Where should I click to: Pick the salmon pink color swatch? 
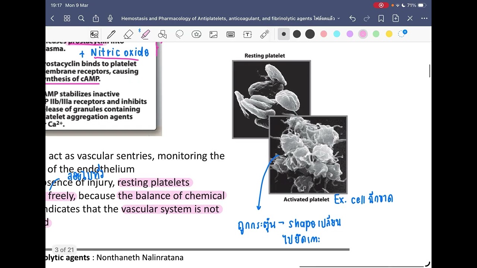click(x=324, y=34)
